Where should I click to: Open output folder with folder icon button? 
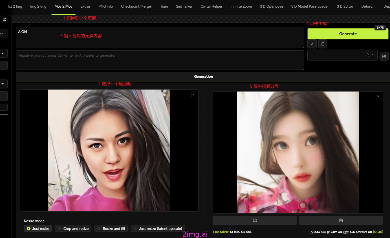coord(255,220)
